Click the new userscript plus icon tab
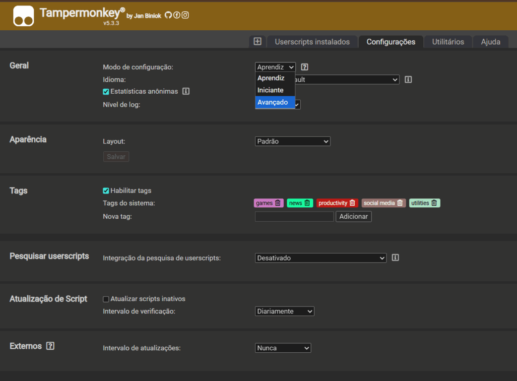 [258, 42]
